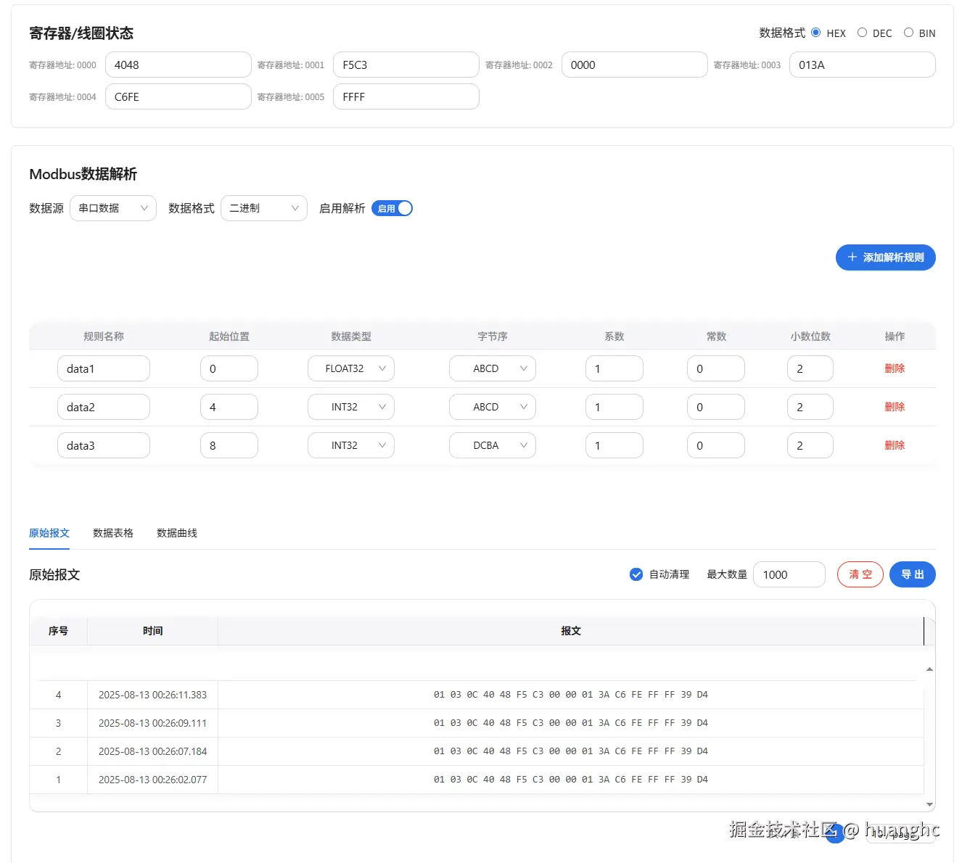
Task: Click the 添加解析规则 button
Action: (x=886, y=257)
